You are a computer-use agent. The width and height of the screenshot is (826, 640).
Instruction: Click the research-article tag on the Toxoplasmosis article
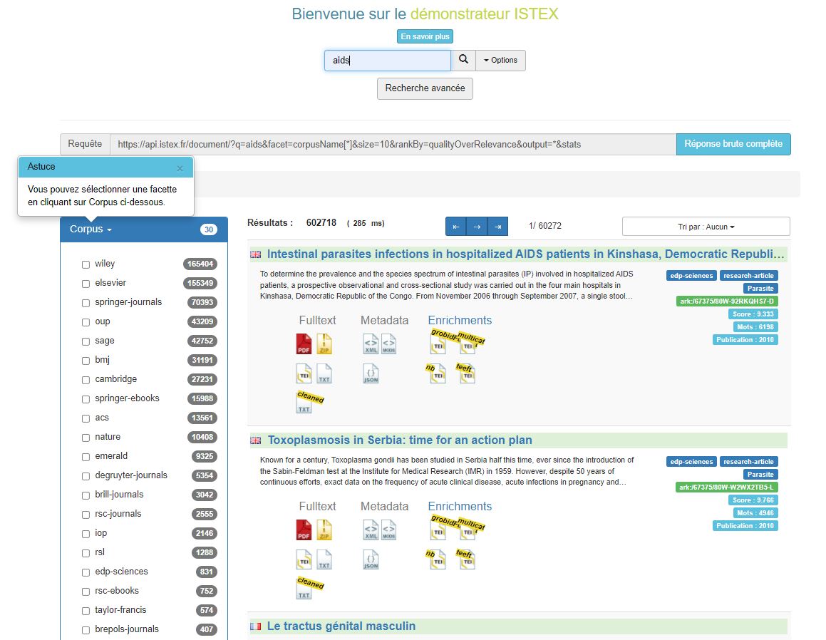[748, 461]
